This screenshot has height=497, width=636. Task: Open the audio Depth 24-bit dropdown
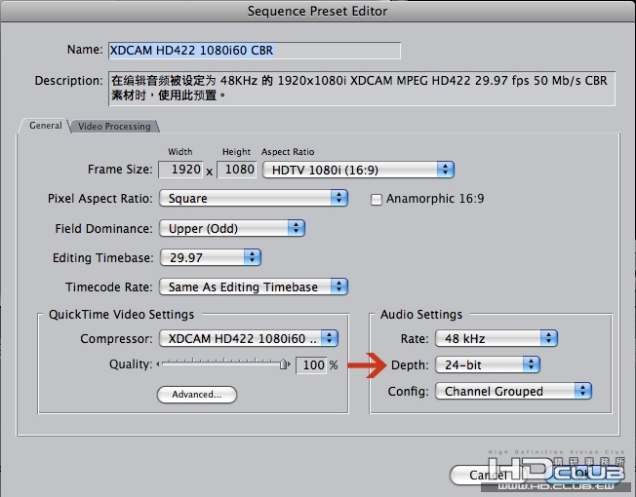click(487, 364)
